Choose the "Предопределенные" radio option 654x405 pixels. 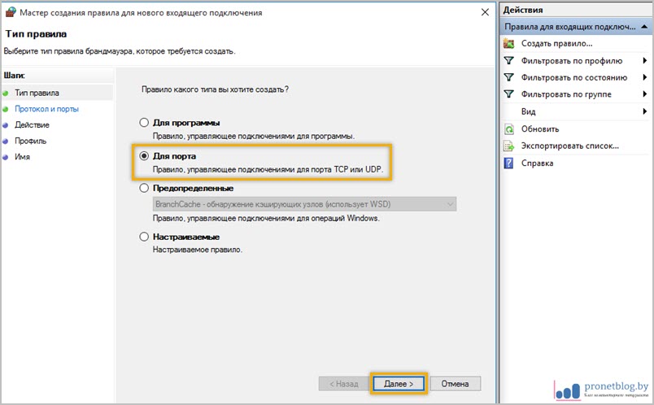pyautogui.click(x=144, y=188)
